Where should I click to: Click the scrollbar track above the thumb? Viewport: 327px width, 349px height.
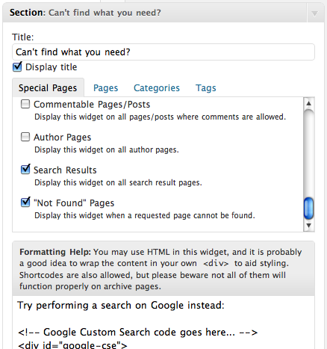click(x=309, y=152)
